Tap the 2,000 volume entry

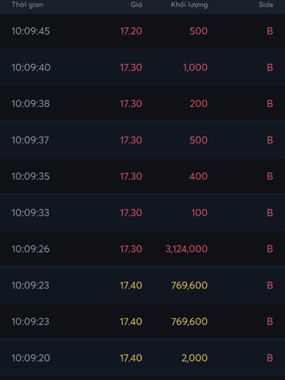[x=195, y=358]
